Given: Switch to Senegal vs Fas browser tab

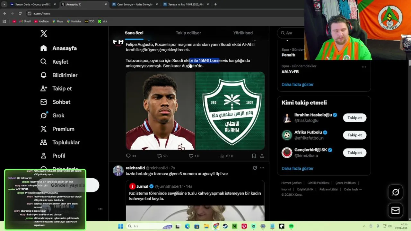Looking at the screenshot, I should click(x=186, y=4).
